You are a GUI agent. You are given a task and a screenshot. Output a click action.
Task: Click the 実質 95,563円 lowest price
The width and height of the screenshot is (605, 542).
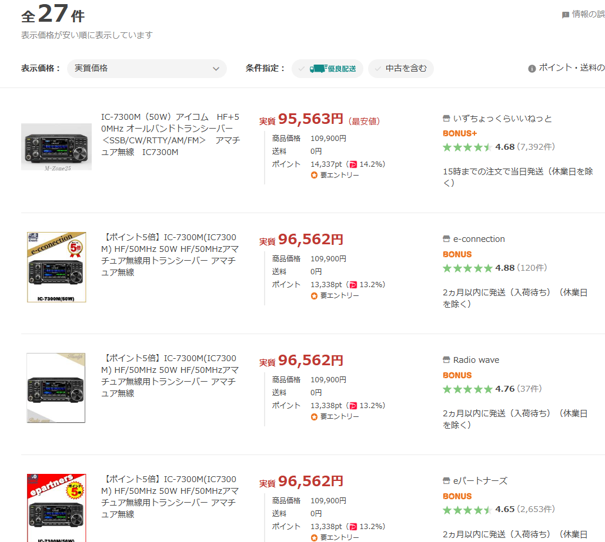pyautogui.click(x=301, y=119)
